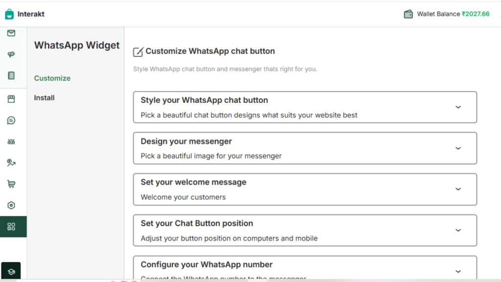Expand the Design your messenger section
501x282 pixels.
pyautogui.click(x=458, y=148)
